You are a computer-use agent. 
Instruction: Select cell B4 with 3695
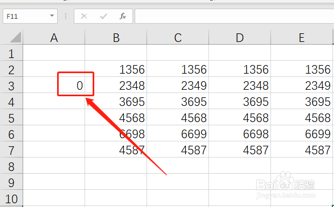(x=116, y=101)
